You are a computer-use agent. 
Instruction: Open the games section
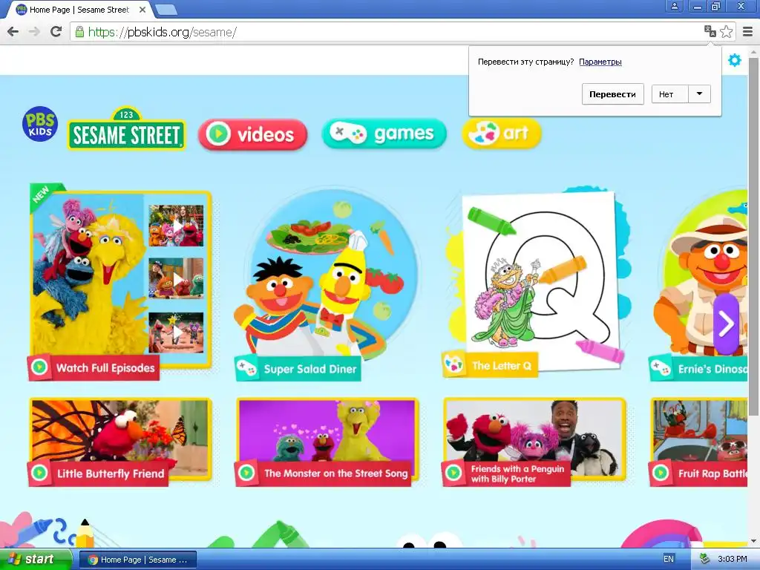(x=384, y=134)
